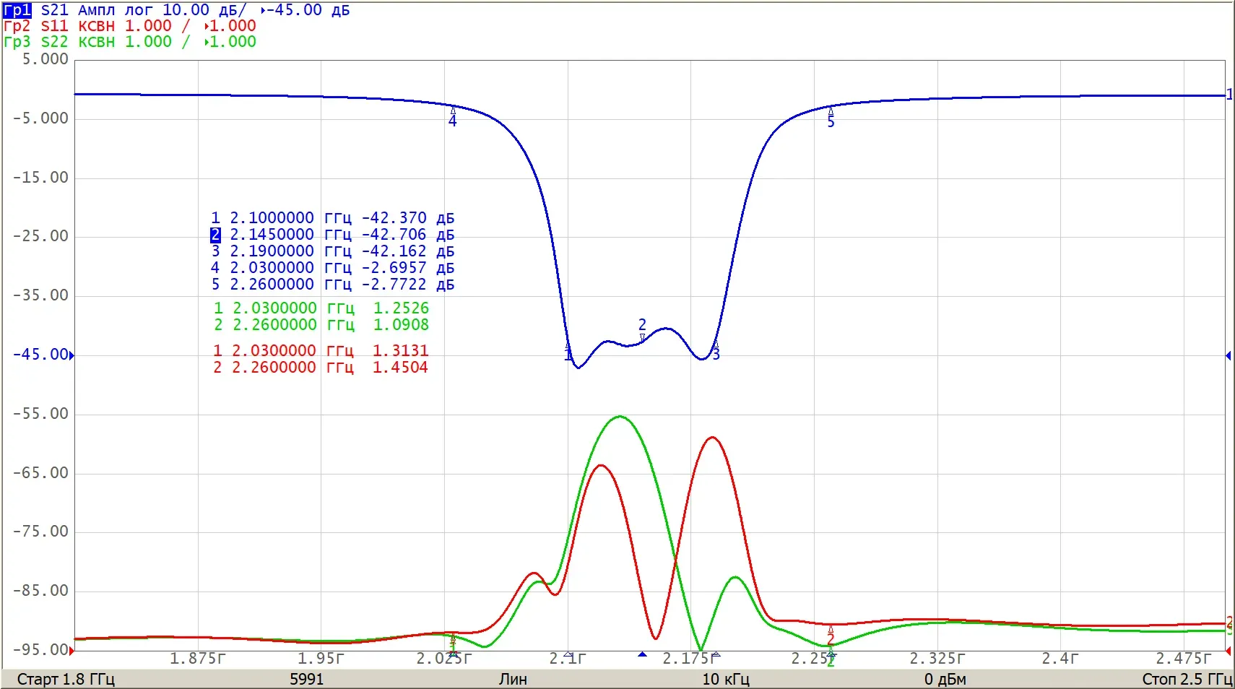Image resolution: width=1235 pixels, height=689 pixels.
Task: Click the 0 дБм power field
Action: click(x=945, y=680)
